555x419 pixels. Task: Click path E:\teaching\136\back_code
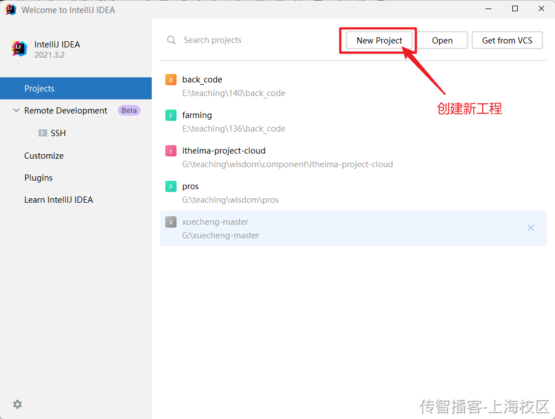[234, 128]
